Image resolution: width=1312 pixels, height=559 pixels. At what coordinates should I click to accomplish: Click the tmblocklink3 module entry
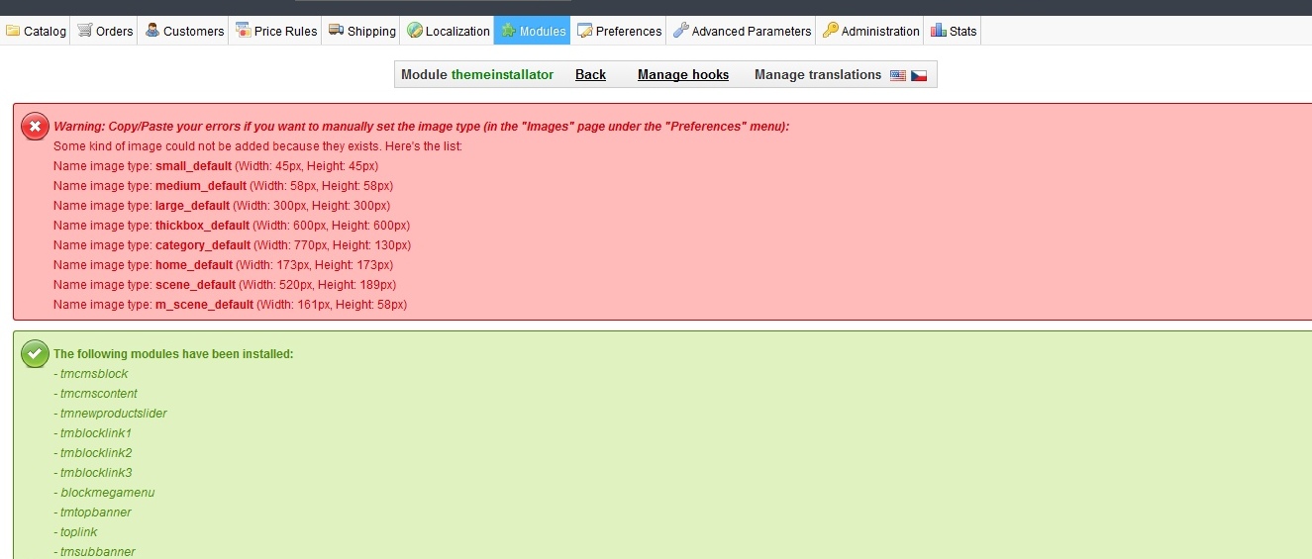coord(93,473)
